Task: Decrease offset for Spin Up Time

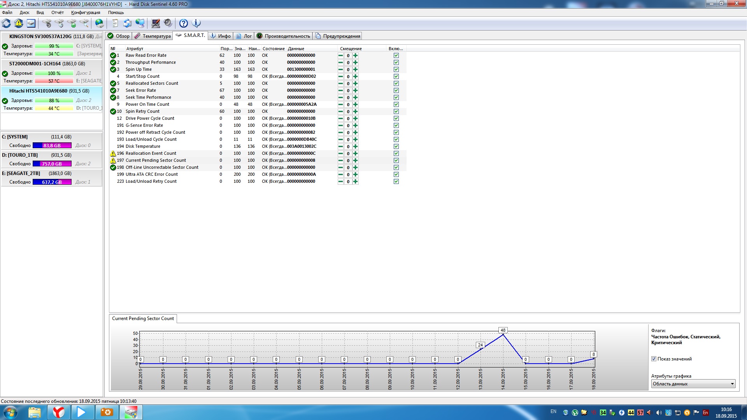Action: click(341, 70)
